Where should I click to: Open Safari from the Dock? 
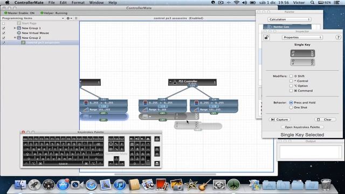coord(91,184)
